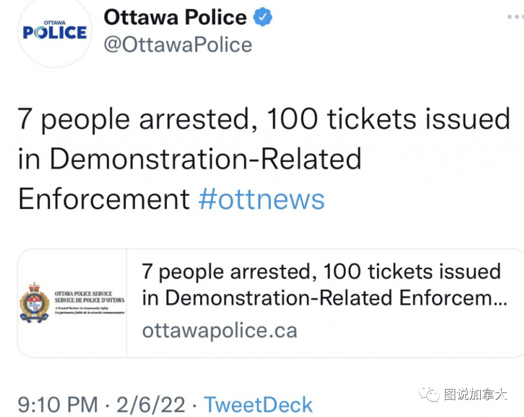This screenshot has height=417, width=524.
Task: Click the Ottawa Police Service bilingual text
Action: tap(89, 297)
